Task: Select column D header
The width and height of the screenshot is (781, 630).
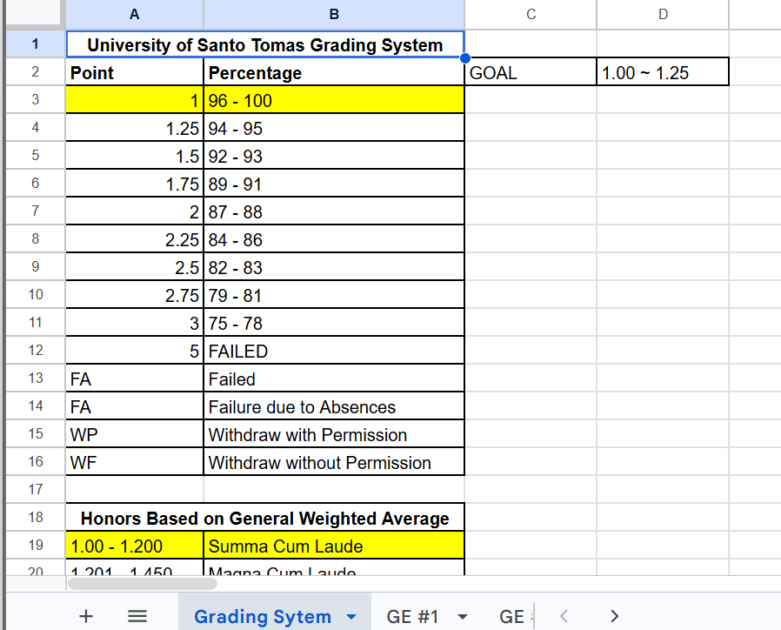Action: (x=663, y=15)
